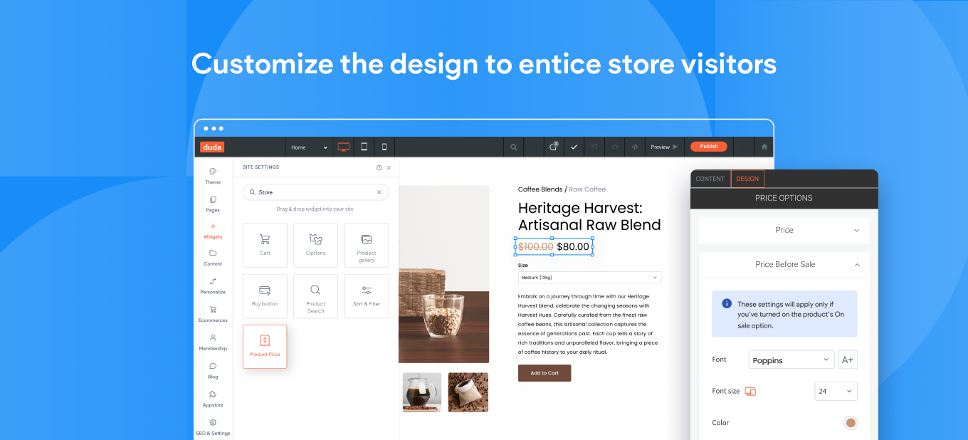Click the checkmark icon in top bar

coord(574,147)
